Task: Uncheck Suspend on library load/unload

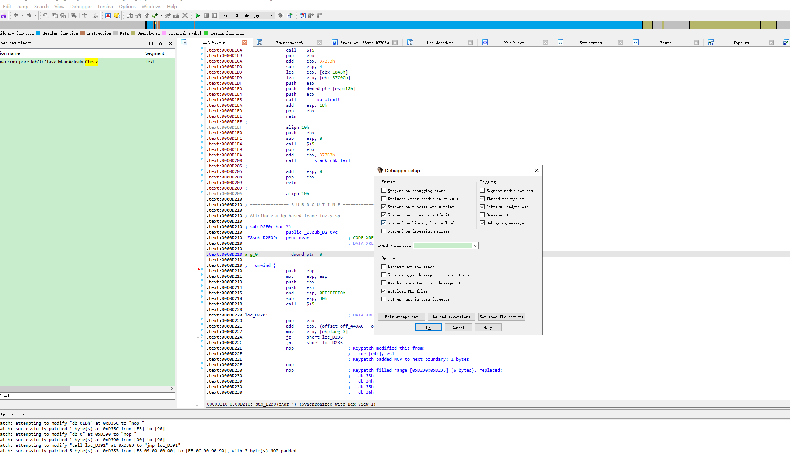Action: pyautogui.click(x=384, y=223)
